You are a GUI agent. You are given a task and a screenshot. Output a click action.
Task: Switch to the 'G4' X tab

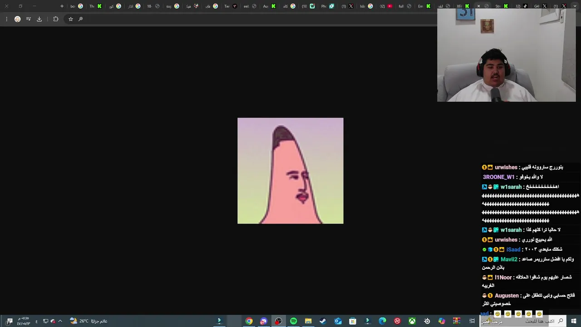tap(540, 6)
